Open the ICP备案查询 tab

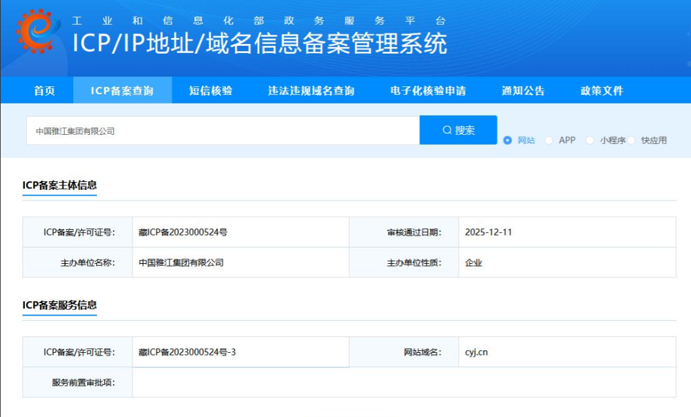(x=122, y=91)
